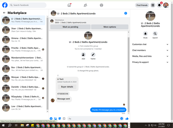Viewport: 173px width, 128px height.
Task: Click the 'Message sent' bubble
Action: coord(64,99)
